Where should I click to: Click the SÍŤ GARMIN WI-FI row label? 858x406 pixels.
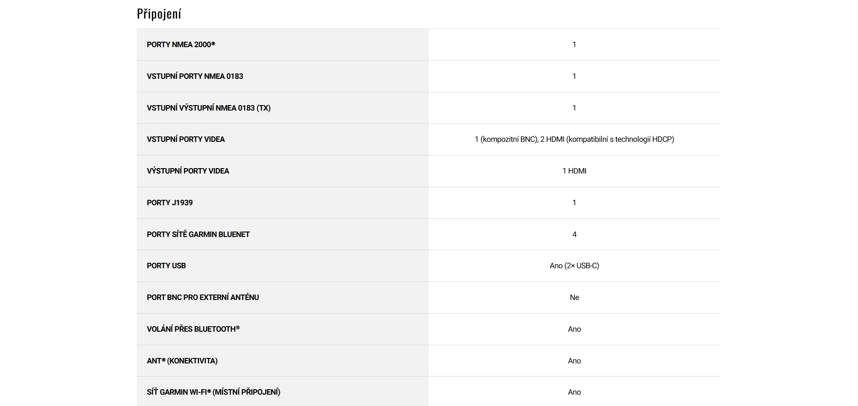pyautogui.click(x=213, y=392)
